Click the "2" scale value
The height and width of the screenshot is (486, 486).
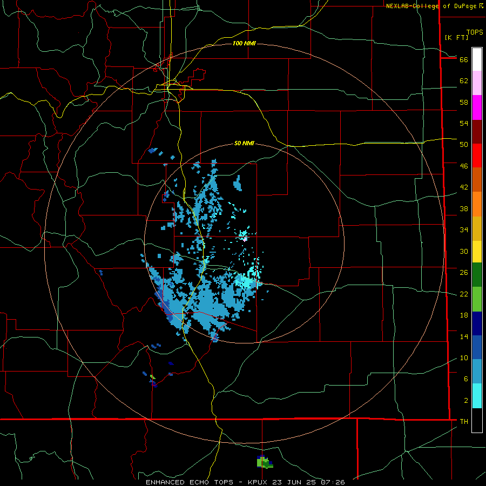pyautogui.click(x=466, y=401)
